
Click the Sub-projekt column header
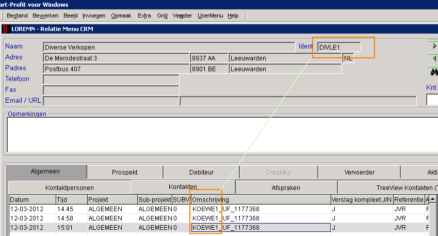pos(154,200)
